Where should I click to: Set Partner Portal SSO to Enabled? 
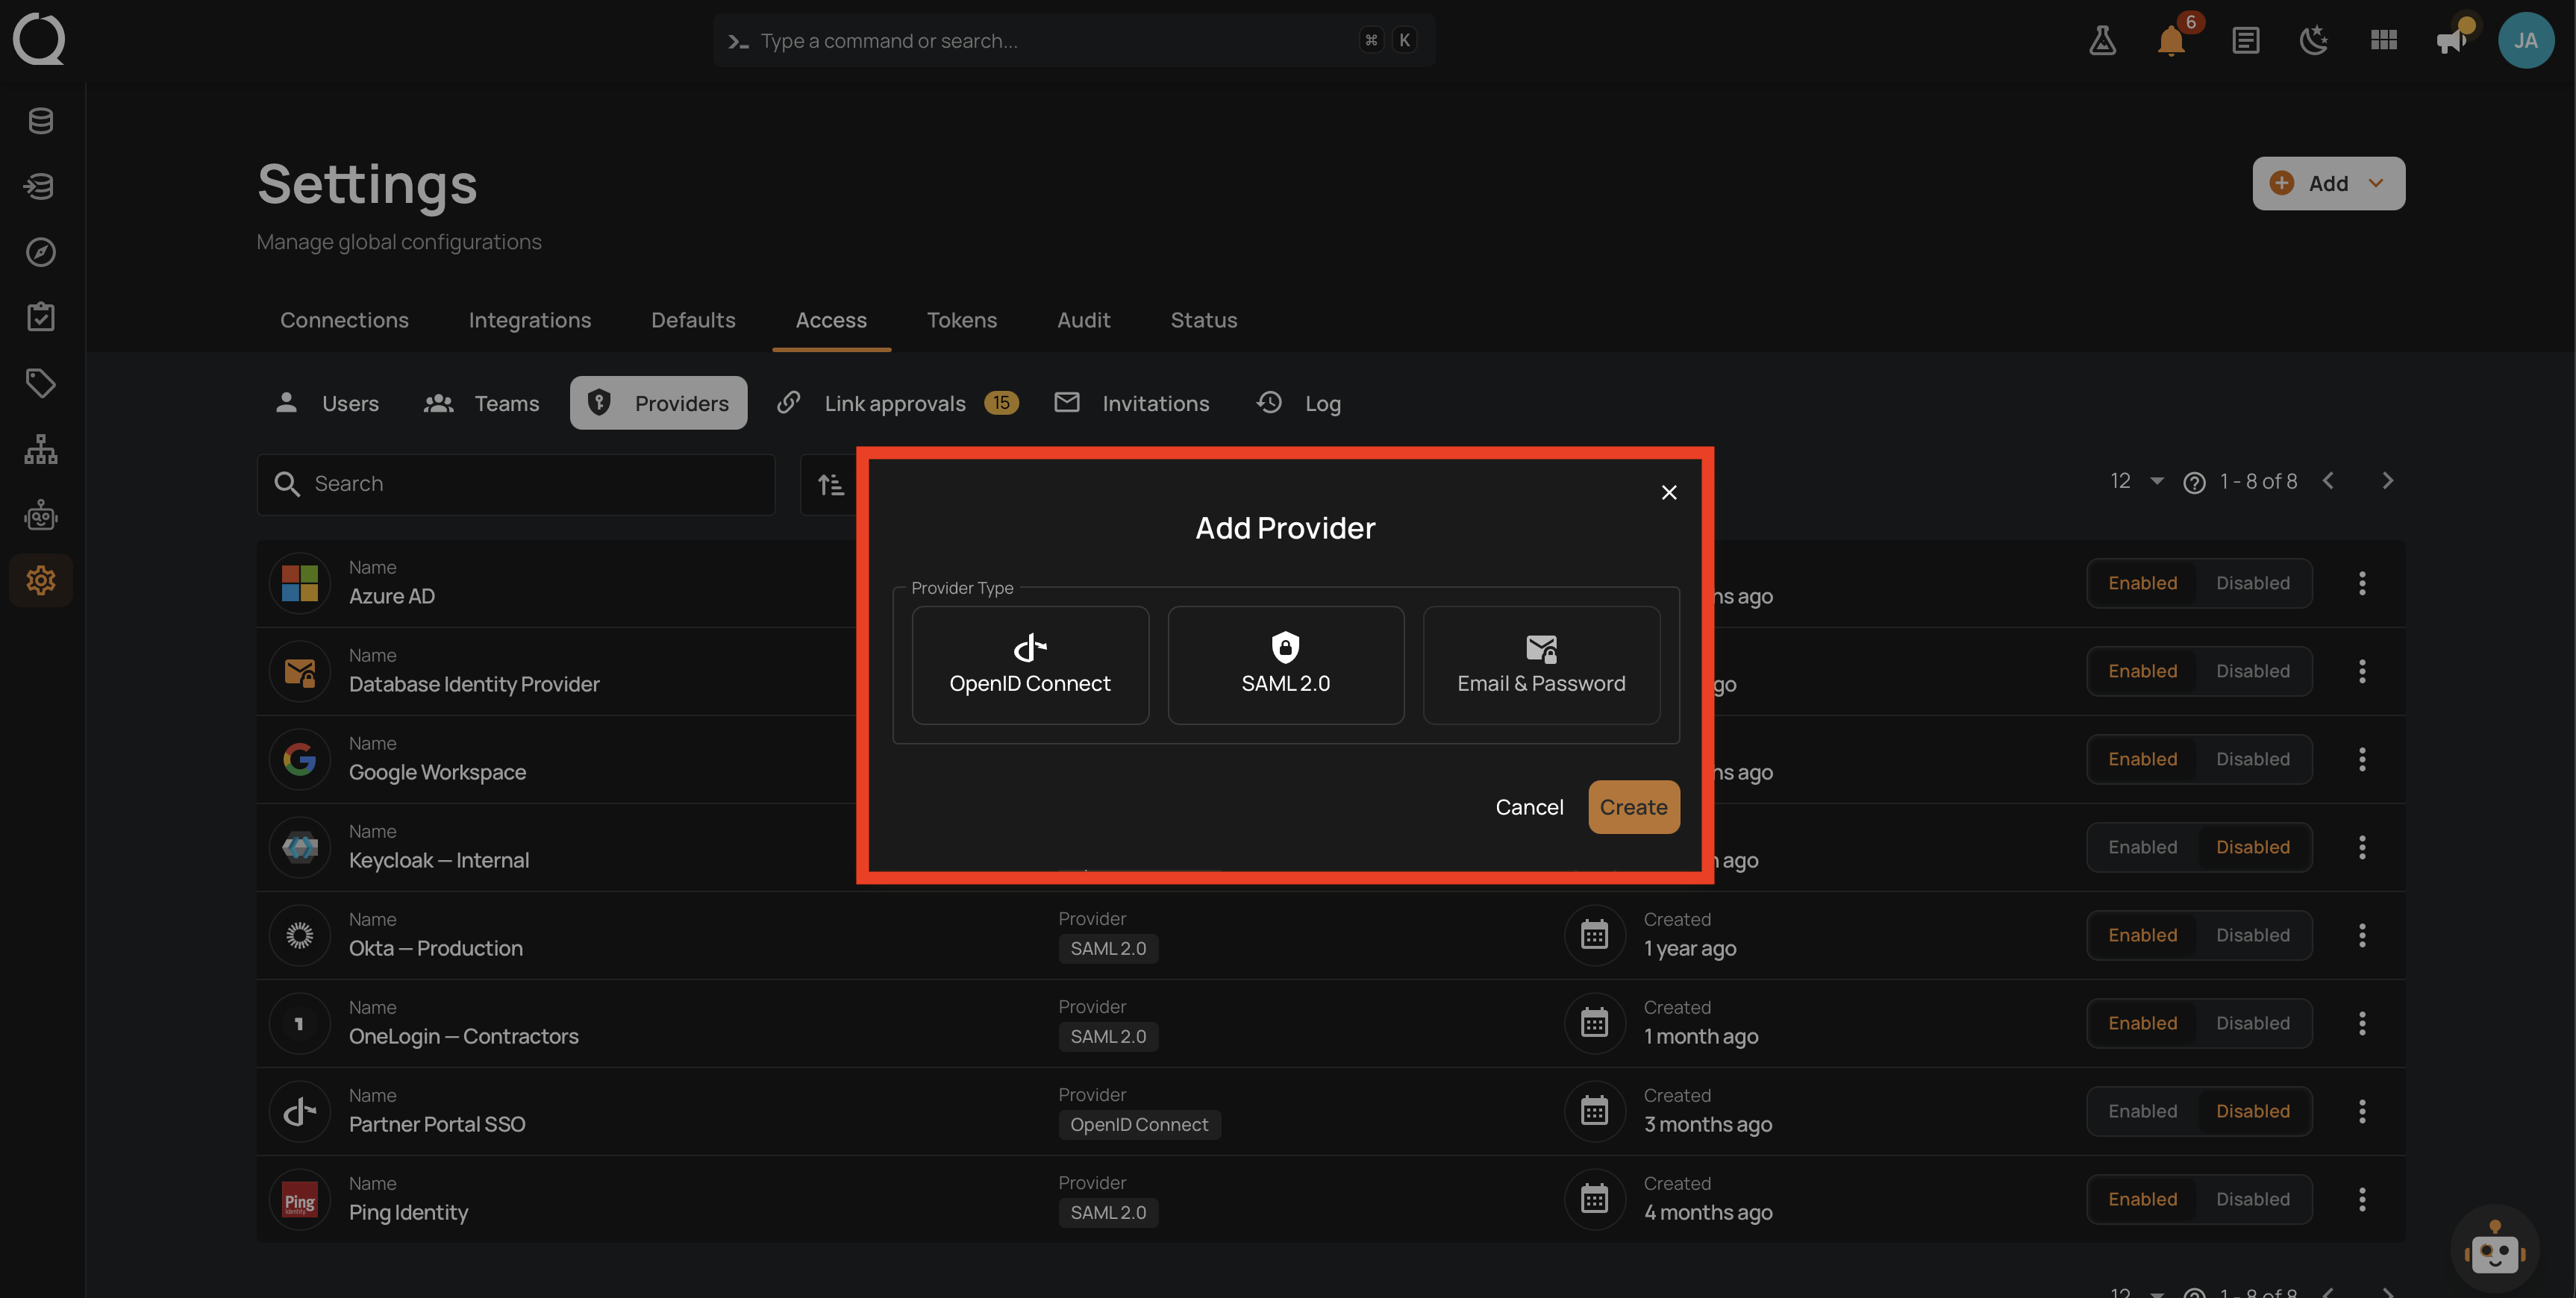(2142, 1111)
